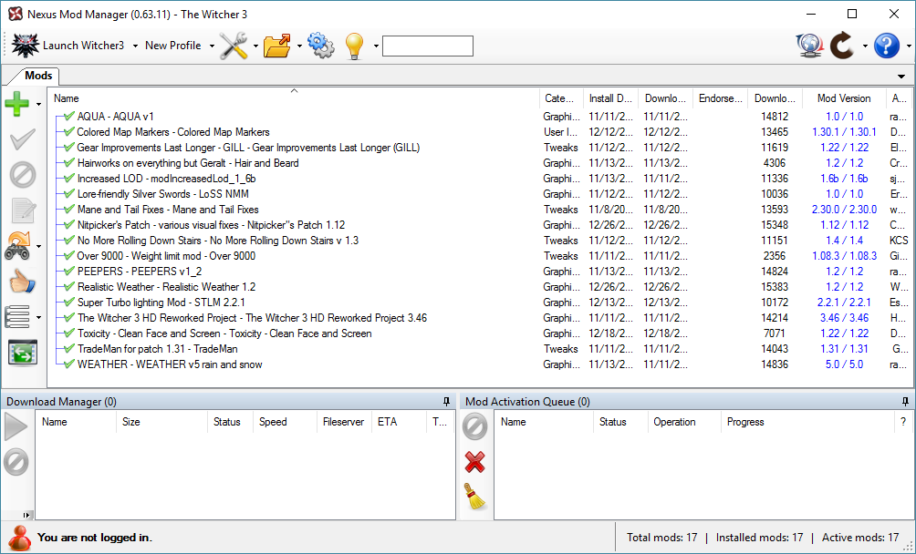Click the green arrows export icon in sidebar
Screen dimensions: 916x554
tap(23, 353)
